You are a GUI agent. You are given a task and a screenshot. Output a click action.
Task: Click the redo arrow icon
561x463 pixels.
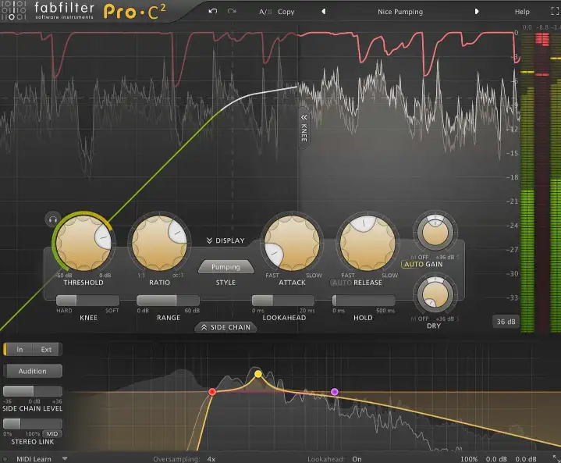(232, 12)
